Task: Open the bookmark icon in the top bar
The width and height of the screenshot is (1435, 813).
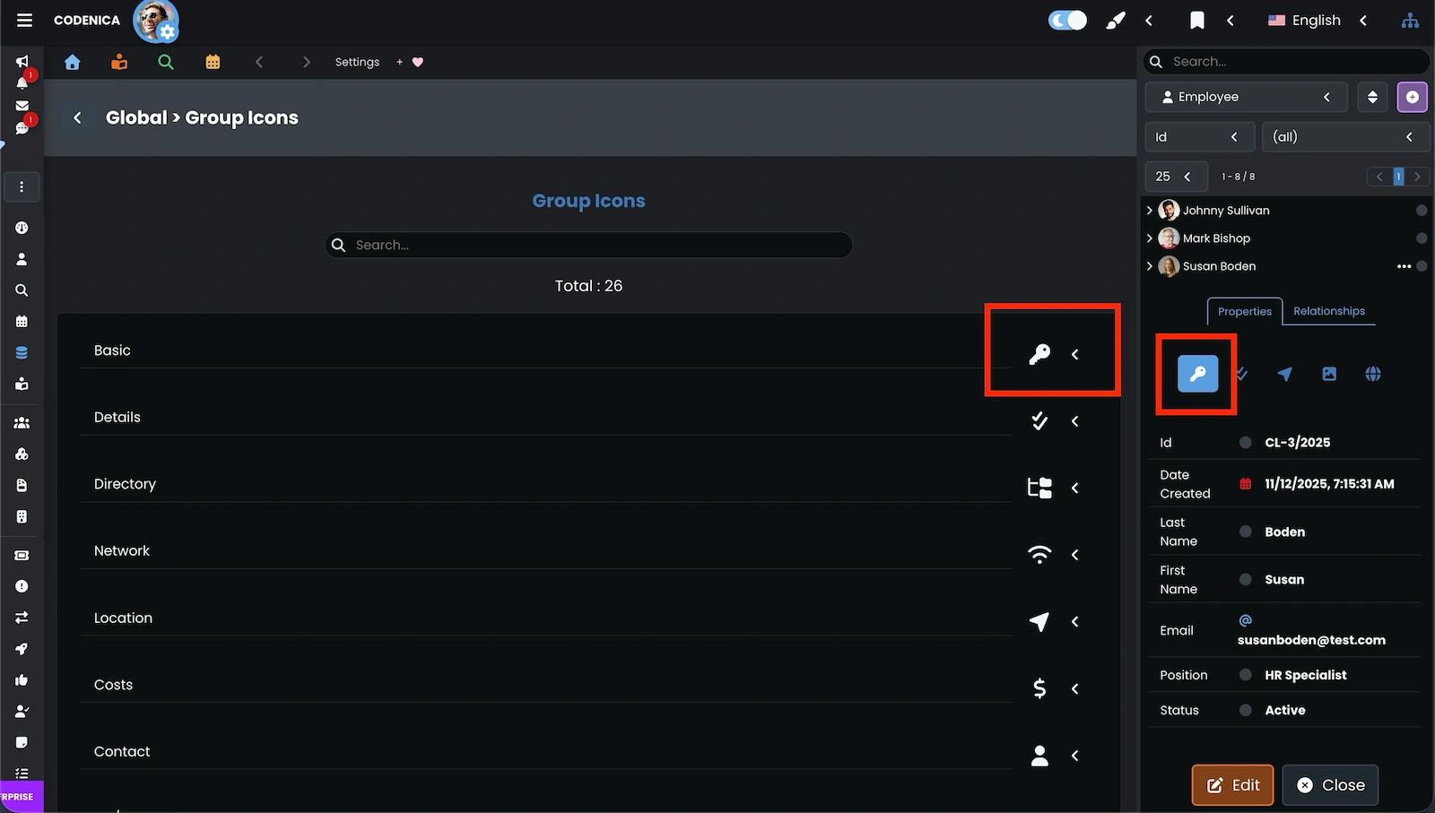Action: (x=1197, y=20)
